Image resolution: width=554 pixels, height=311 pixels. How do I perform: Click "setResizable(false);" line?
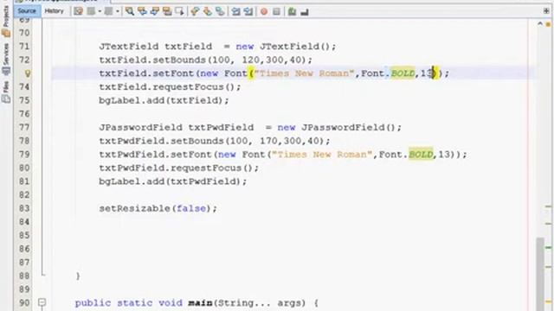point(158,208)
